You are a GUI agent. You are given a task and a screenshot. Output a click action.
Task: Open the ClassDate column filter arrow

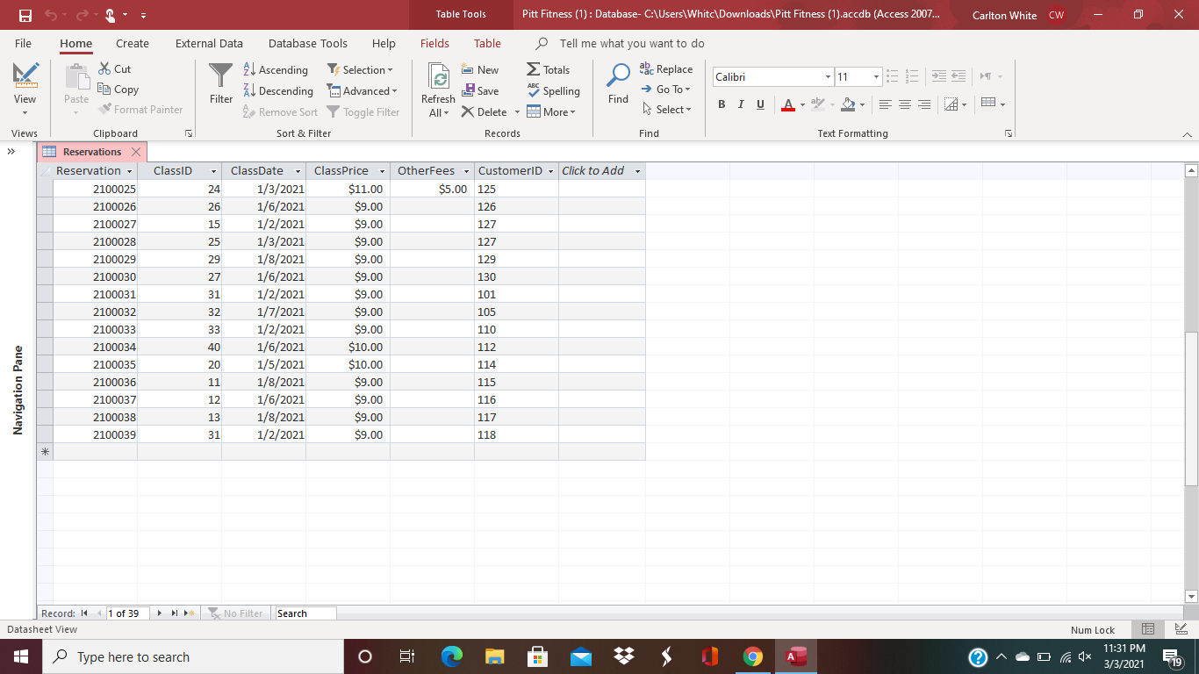[x=297, y=170]
